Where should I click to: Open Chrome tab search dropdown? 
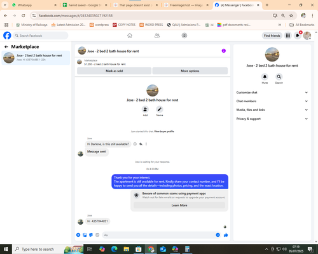coord(5,5)
